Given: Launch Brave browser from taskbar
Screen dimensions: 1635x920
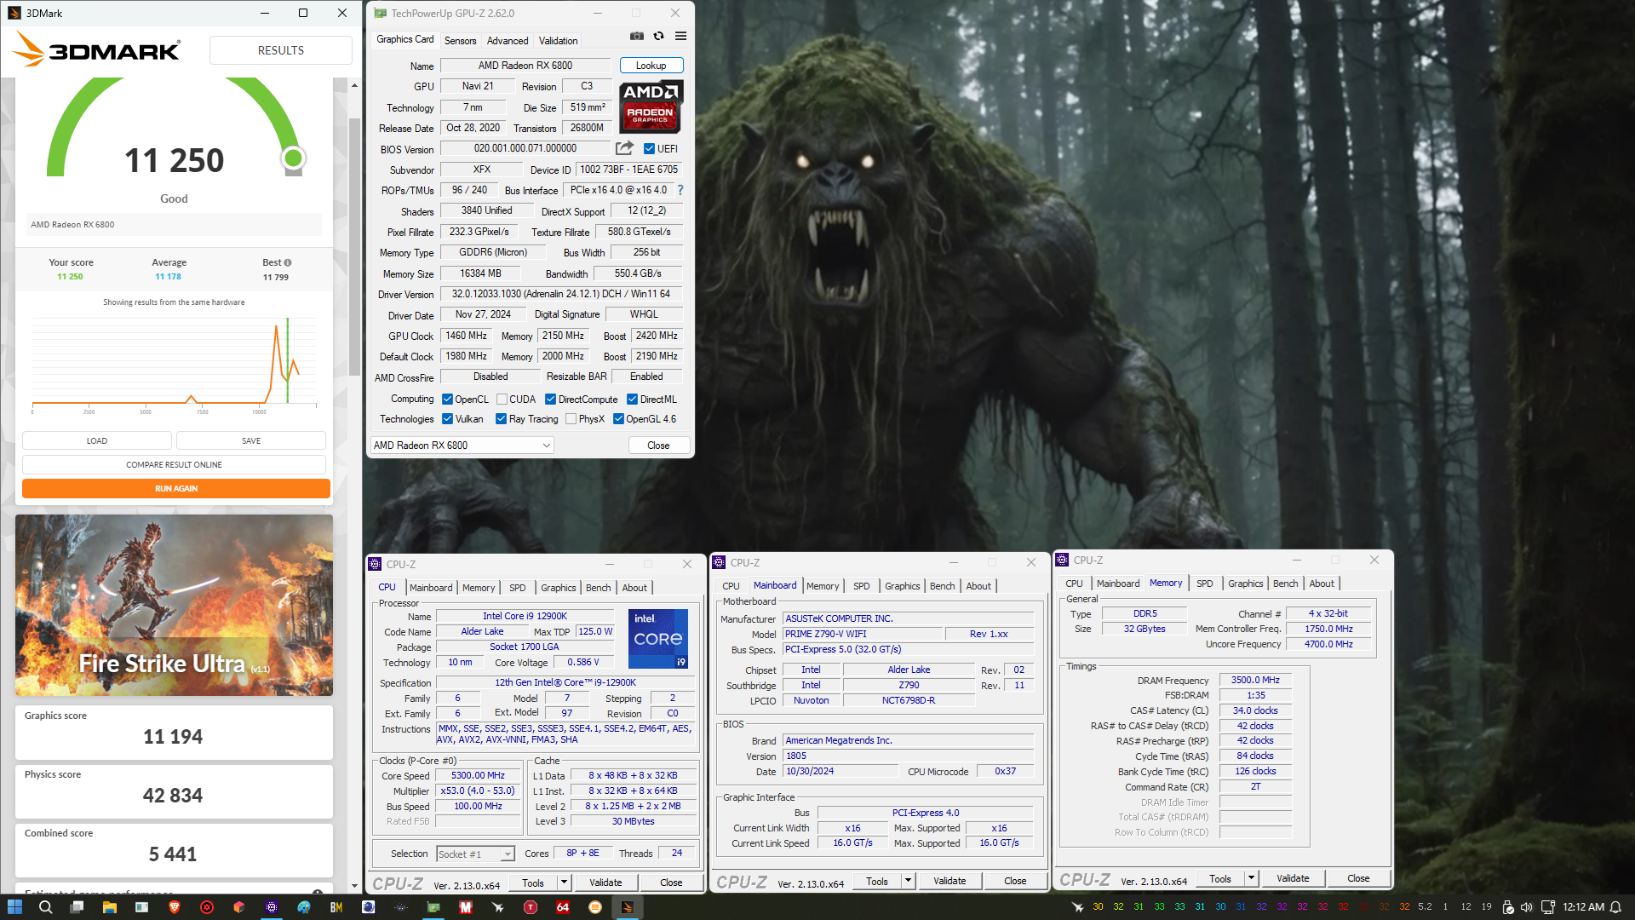Looking at the screenshot, I should [175, 907].
